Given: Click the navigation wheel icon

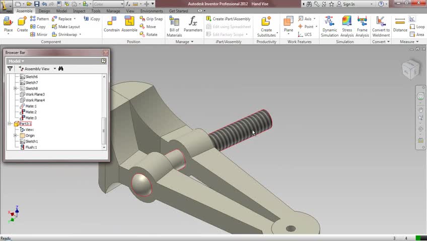Looking at the screenshot, I should tap(421, 96).
